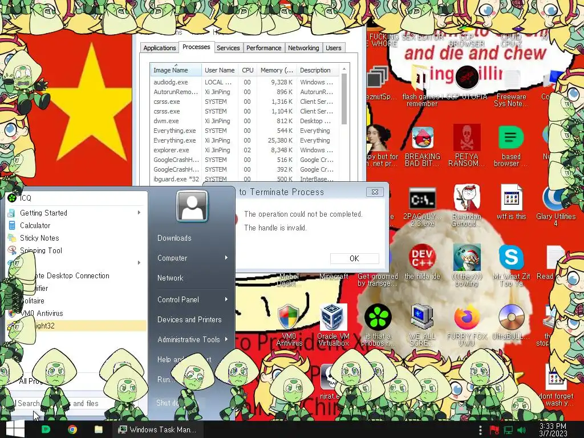Select the AutorunRemo... process row
584x438 pixels.
[x=245, y=92]
